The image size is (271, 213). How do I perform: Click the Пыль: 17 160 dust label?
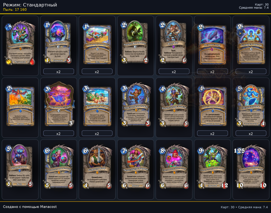15,10
